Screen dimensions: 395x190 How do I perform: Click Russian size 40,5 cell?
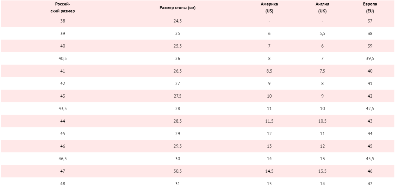[x=63, y=58]
